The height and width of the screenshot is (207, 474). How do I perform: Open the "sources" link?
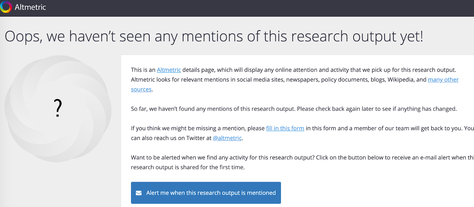(x=141, y=89)
